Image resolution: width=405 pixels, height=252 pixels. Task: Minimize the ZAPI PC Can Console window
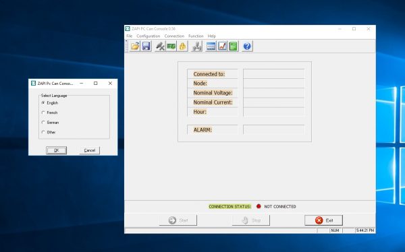340,29
